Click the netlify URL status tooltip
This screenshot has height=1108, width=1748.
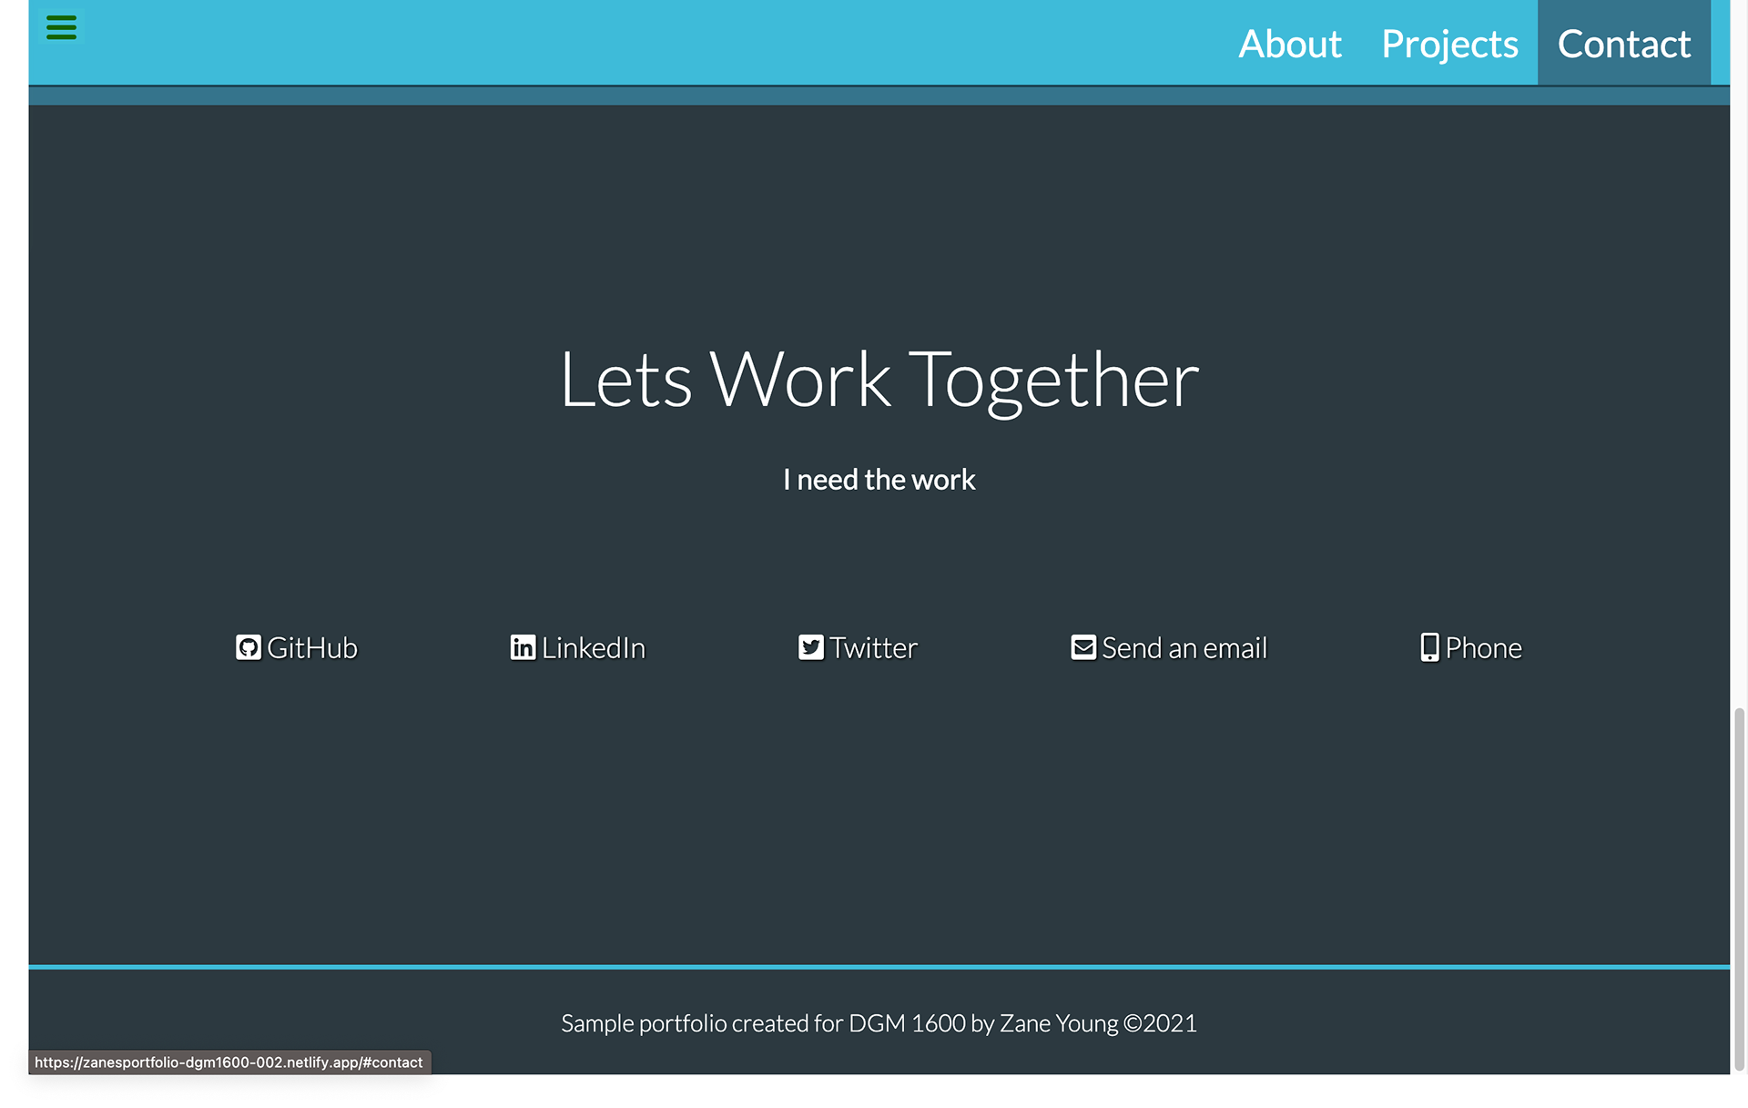pos(229,1062)
